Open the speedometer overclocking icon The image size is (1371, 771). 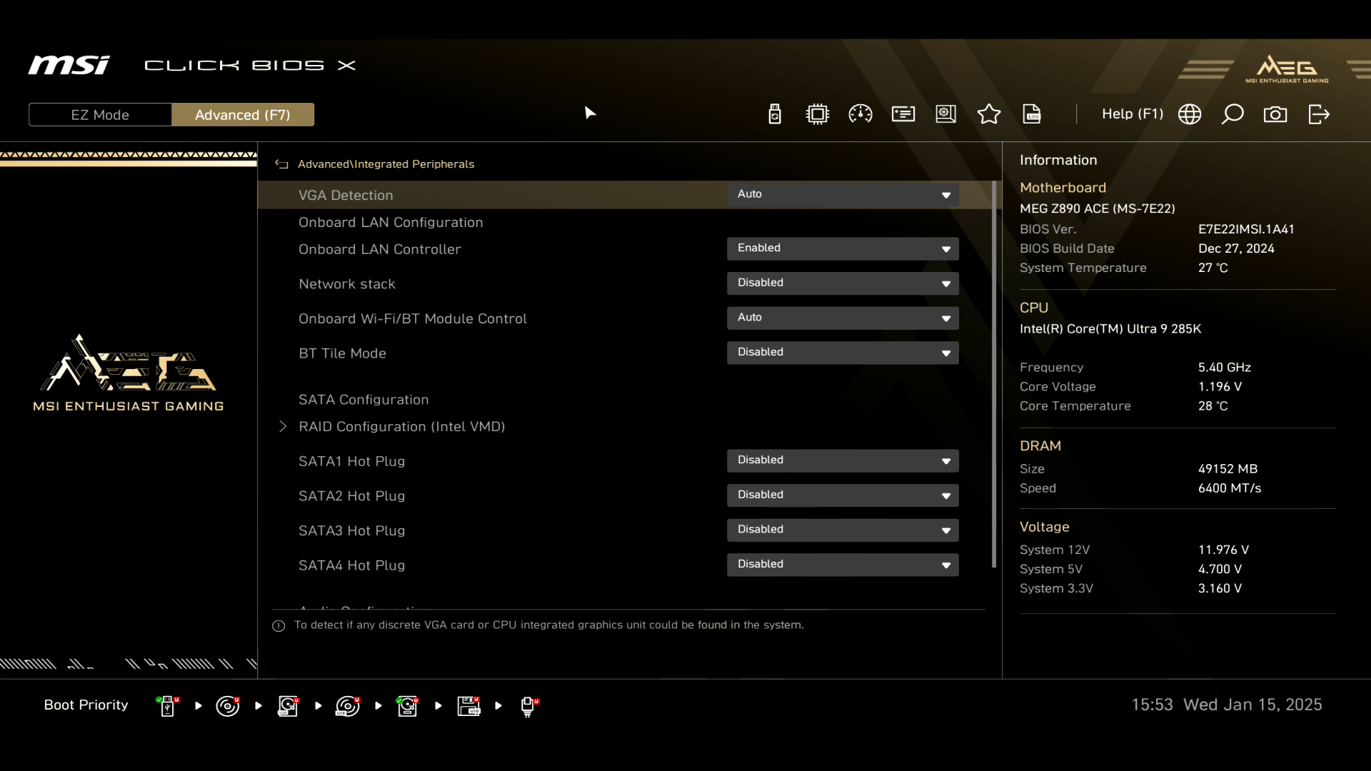860,114
